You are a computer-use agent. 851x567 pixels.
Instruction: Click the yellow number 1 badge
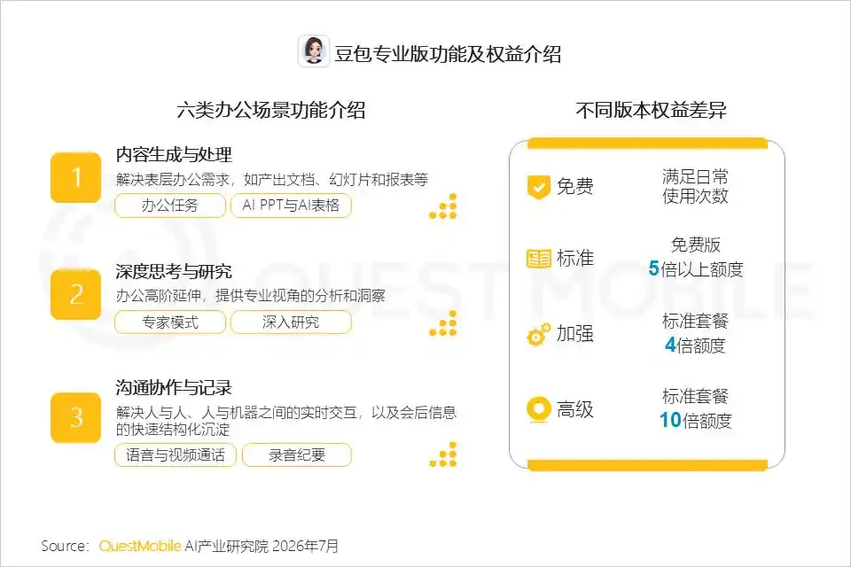(x=76, y=177)
